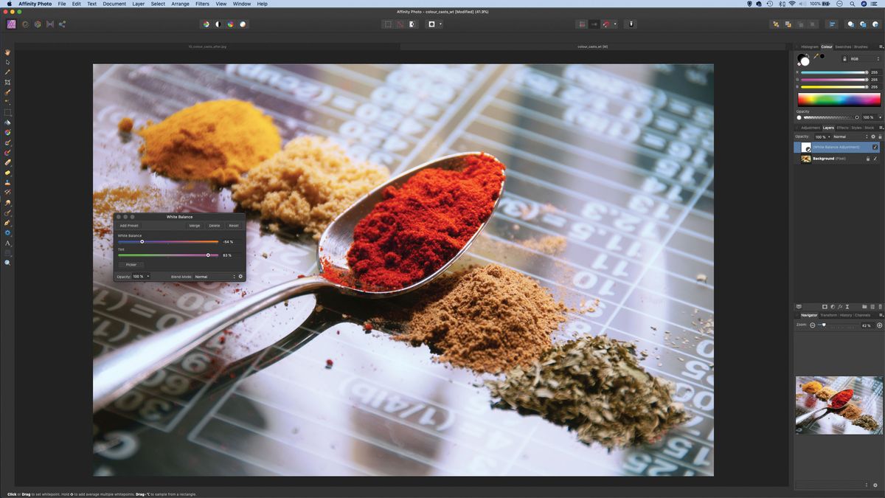Viewport: 885px width, 498px height.
Task: Click the image thumbnail in the Navigator panel
Action: click(x=839, y=404)
